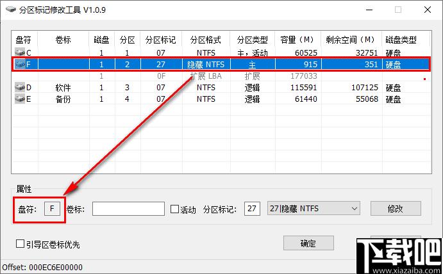Click the 盘符 column header

pos(24,40)
